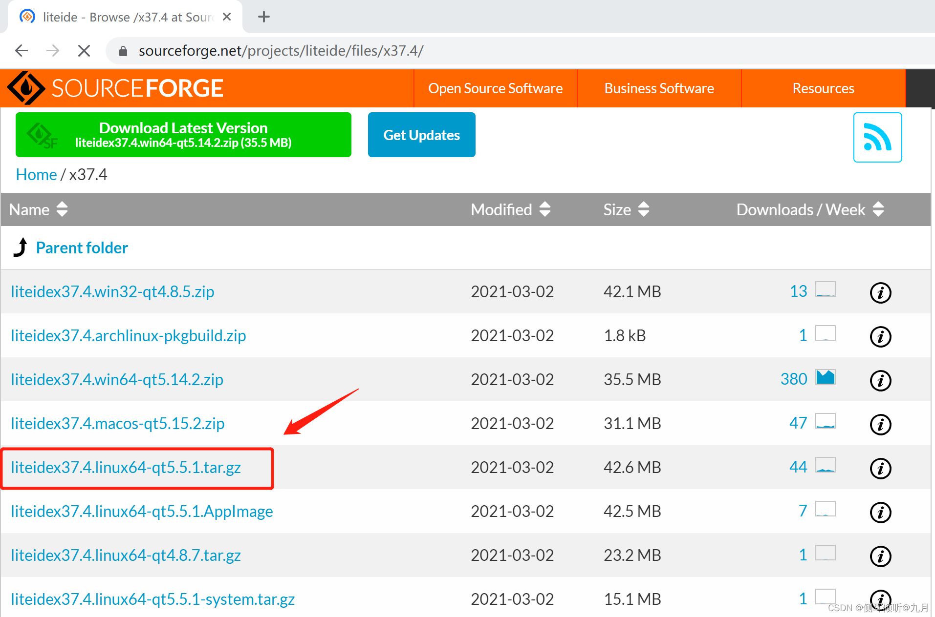Click the Get Updates button
Viewport: 935px width, 617px height.
pos(421,135)
